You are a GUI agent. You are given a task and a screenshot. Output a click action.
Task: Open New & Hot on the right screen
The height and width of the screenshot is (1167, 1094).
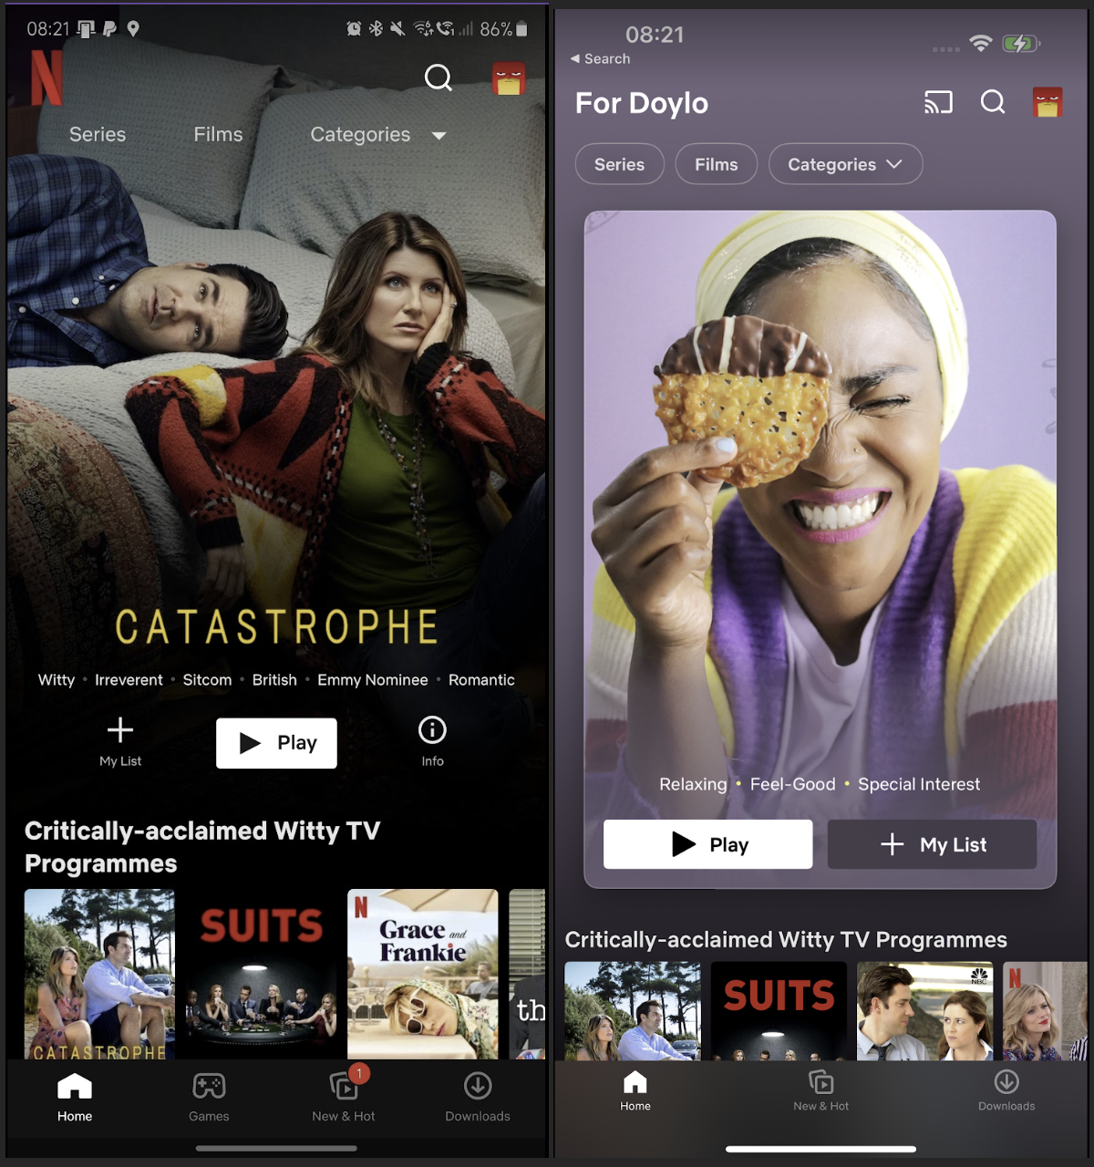820,1090
